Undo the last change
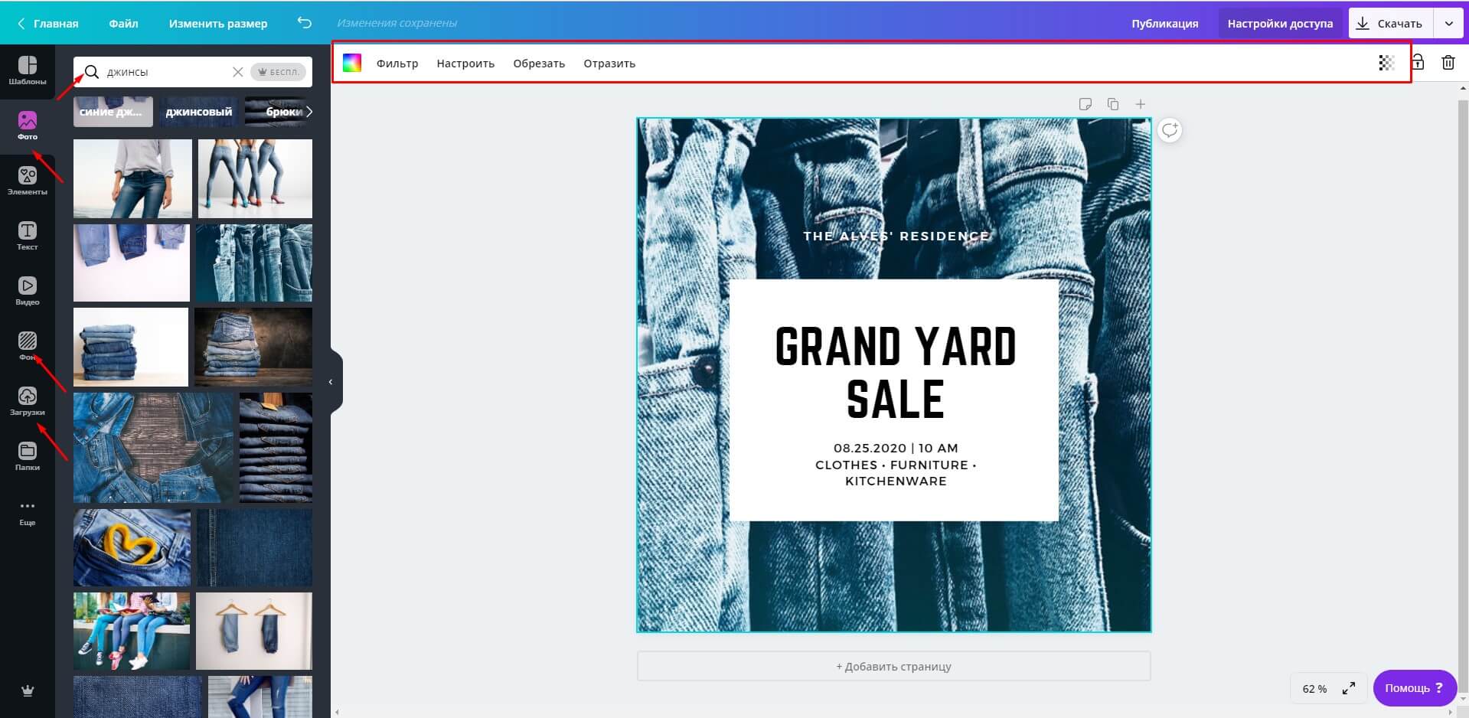This screenshot has width=1469, height=718. point(305,23)
